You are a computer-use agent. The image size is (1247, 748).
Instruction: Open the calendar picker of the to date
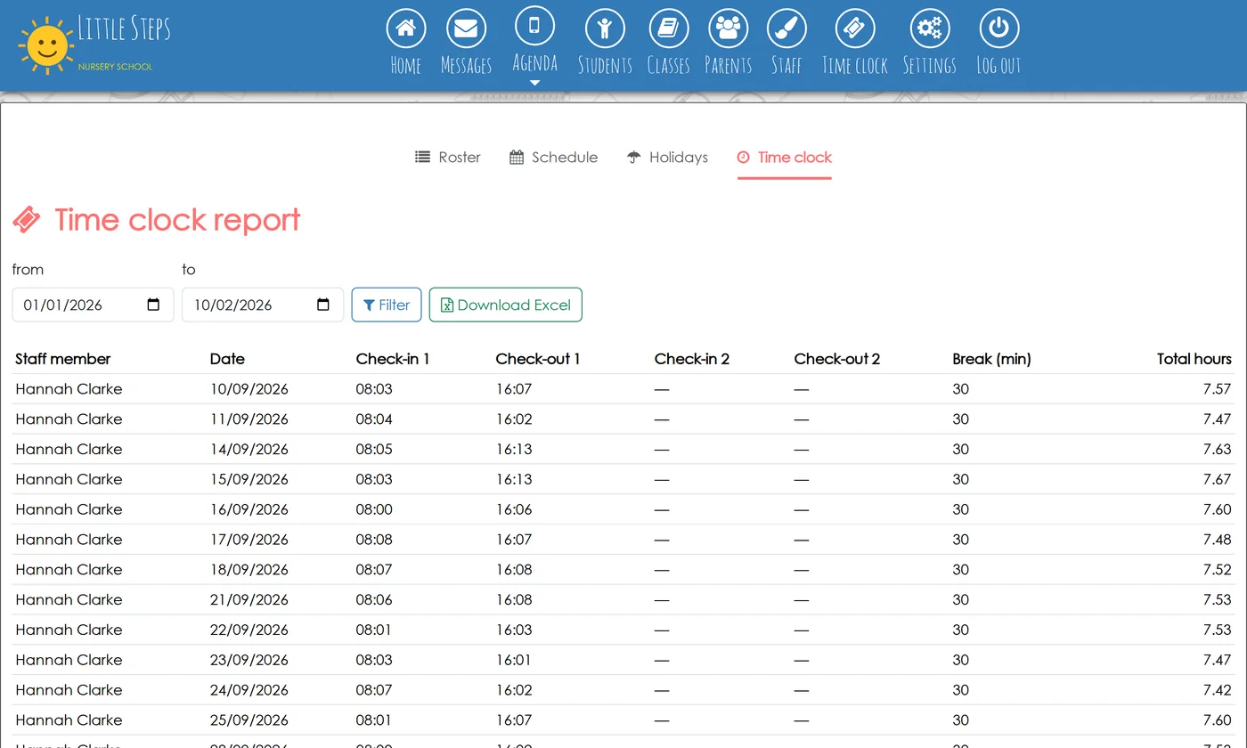coord(323,305)
